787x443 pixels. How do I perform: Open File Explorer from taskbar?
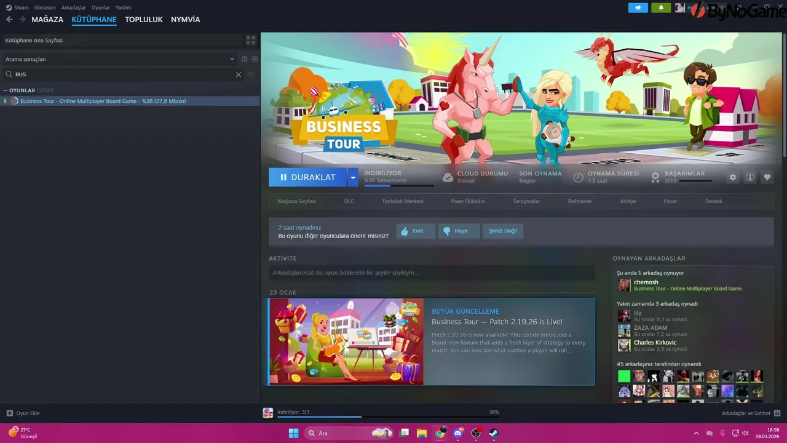[x=422, y=433]
